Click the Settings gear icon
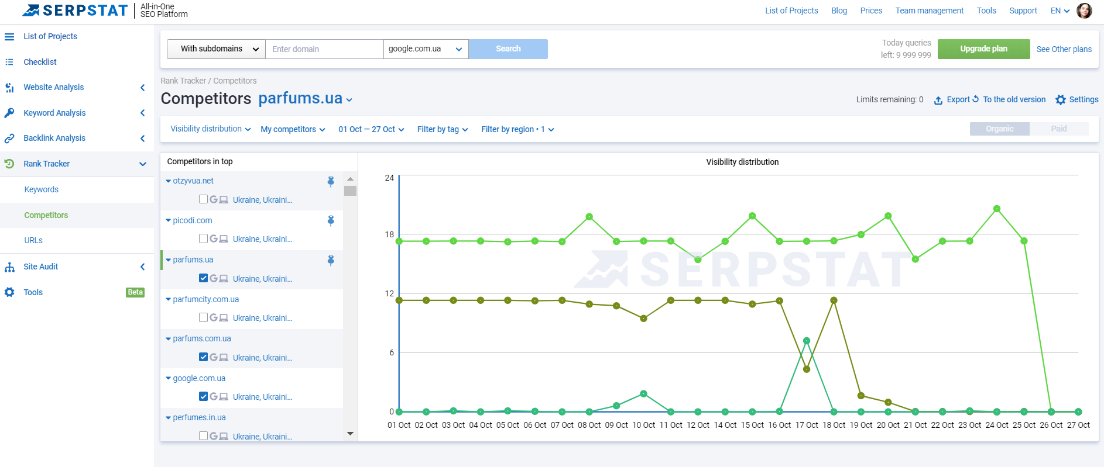The image size is (1104, 467). click(x=1061, y=100)
